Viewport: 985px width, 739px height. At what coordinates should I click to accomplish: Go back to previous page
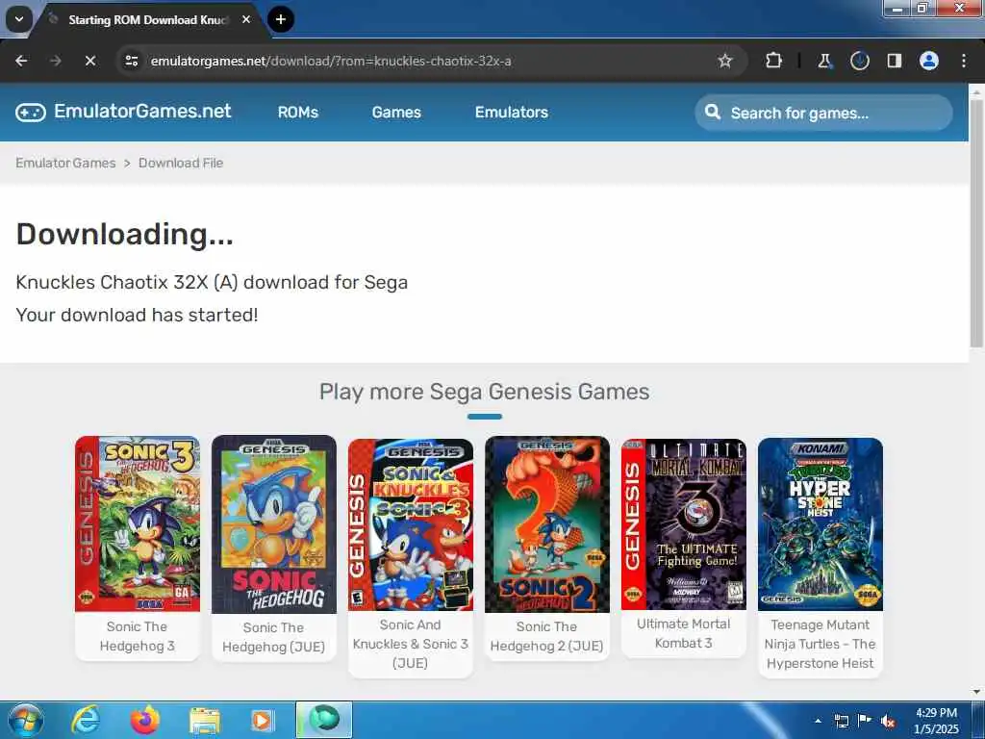[x=21, y=61]
